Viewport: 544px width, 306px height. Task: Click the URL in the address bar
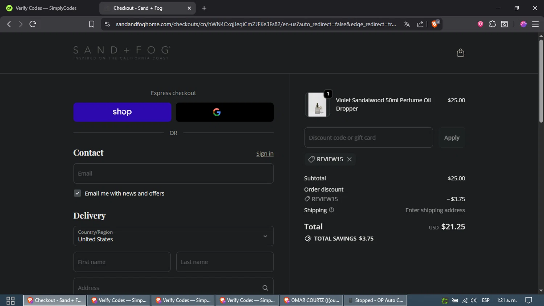(x=256, y=24)
